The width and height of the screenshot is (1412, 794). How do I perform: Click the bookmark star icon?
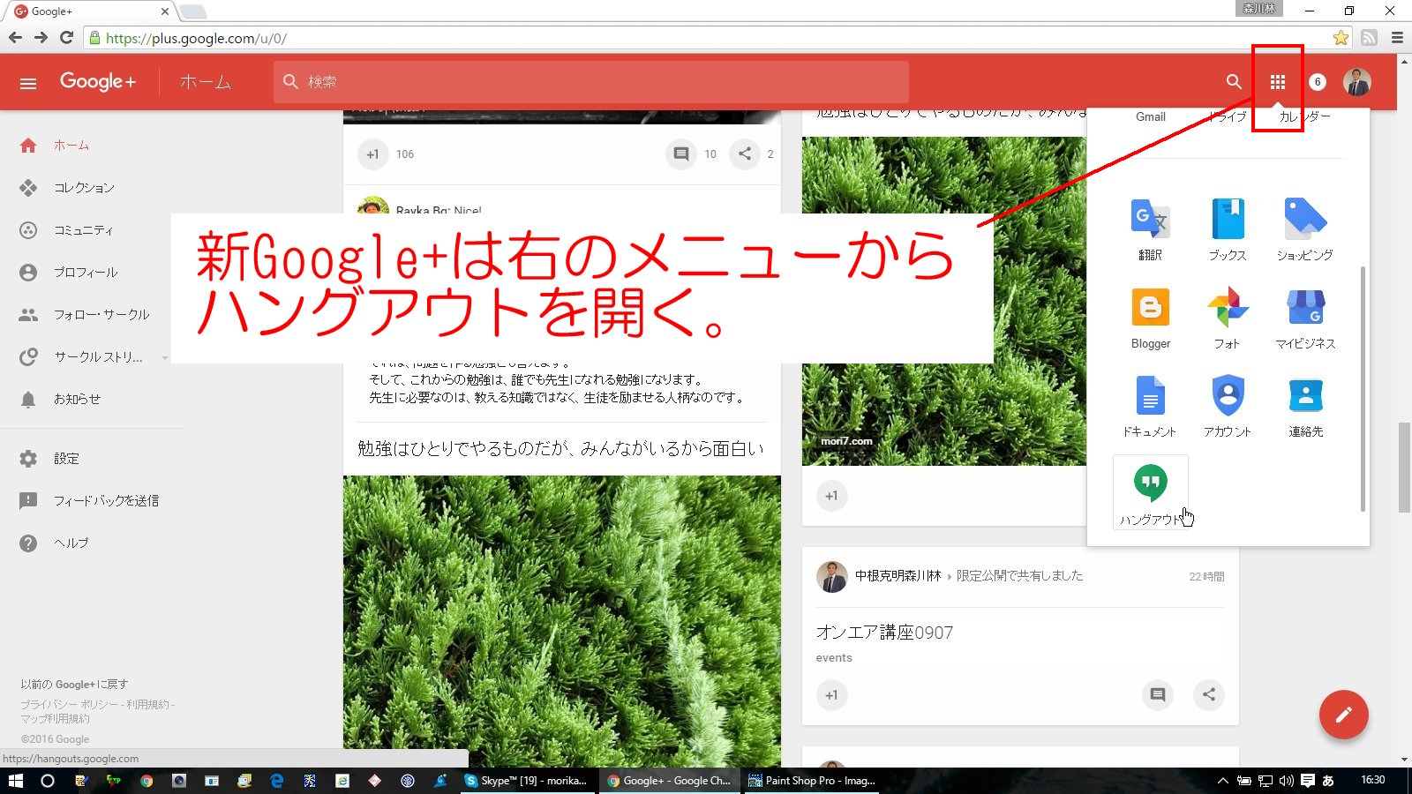1341,38
